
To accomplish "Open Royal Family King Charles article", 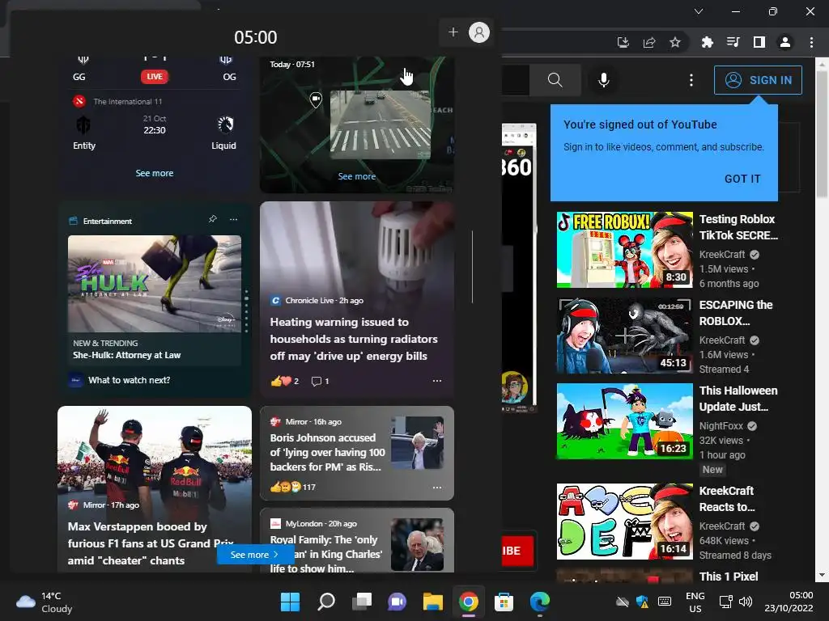I will pyautogui.click(x=357, y=541).
